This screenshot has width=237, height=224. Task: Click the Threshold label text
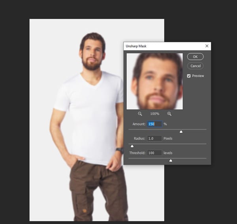point(136,153)
